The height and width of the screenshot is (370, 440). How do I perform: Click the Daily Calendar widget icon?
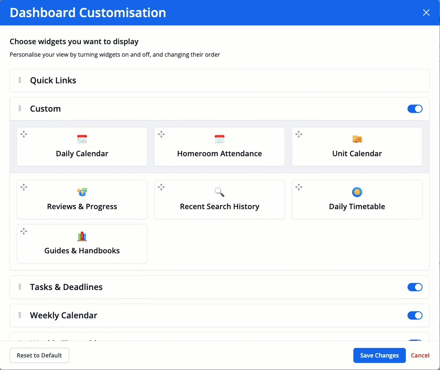(82, 140)
